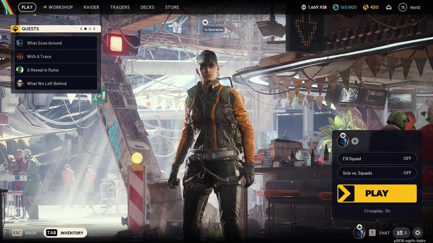This screenshot has width=433, height=243.
Task: Click the Crossplay: On setting
Action: click(x=377, y=211)
